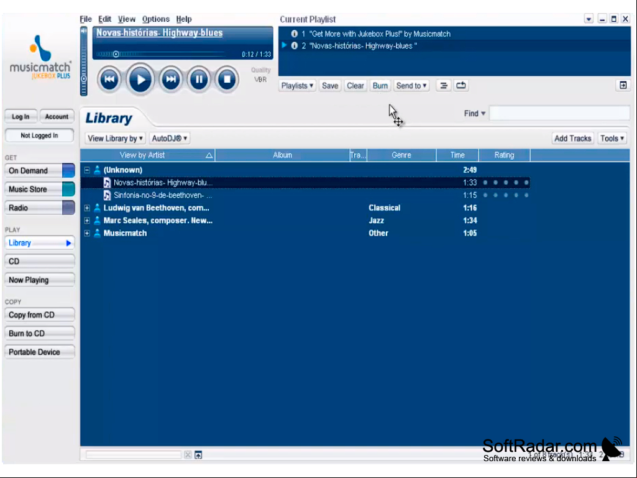Click the Music Store teal side icon
The height and width of the screenshot is (478, 637).
tap(68, 190)
